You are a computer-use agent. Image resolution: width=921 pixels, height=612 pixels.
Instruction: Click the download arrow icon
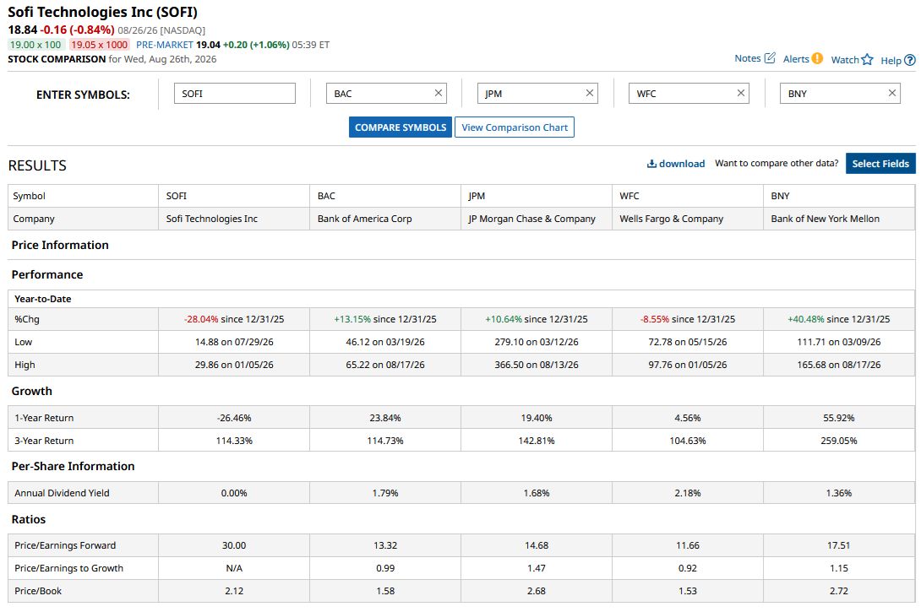click(x=651, y=164)
